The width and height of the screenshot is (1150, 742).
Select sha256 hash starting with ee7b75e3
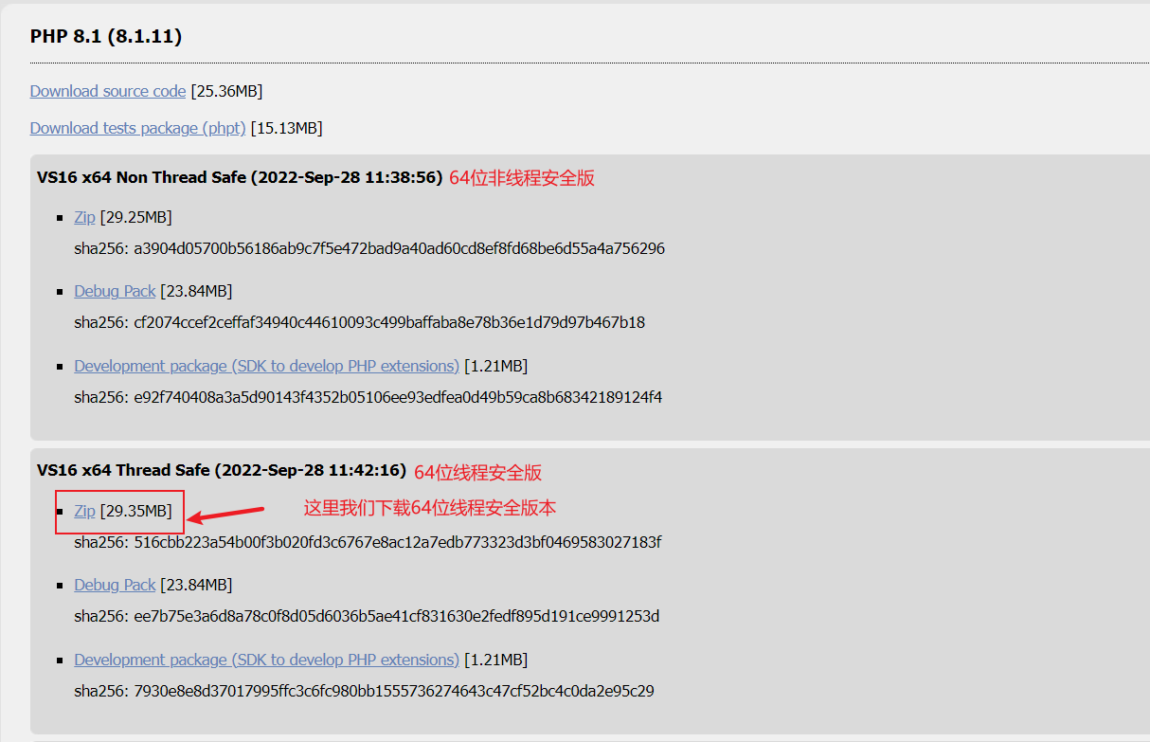(x=397, y=616)
